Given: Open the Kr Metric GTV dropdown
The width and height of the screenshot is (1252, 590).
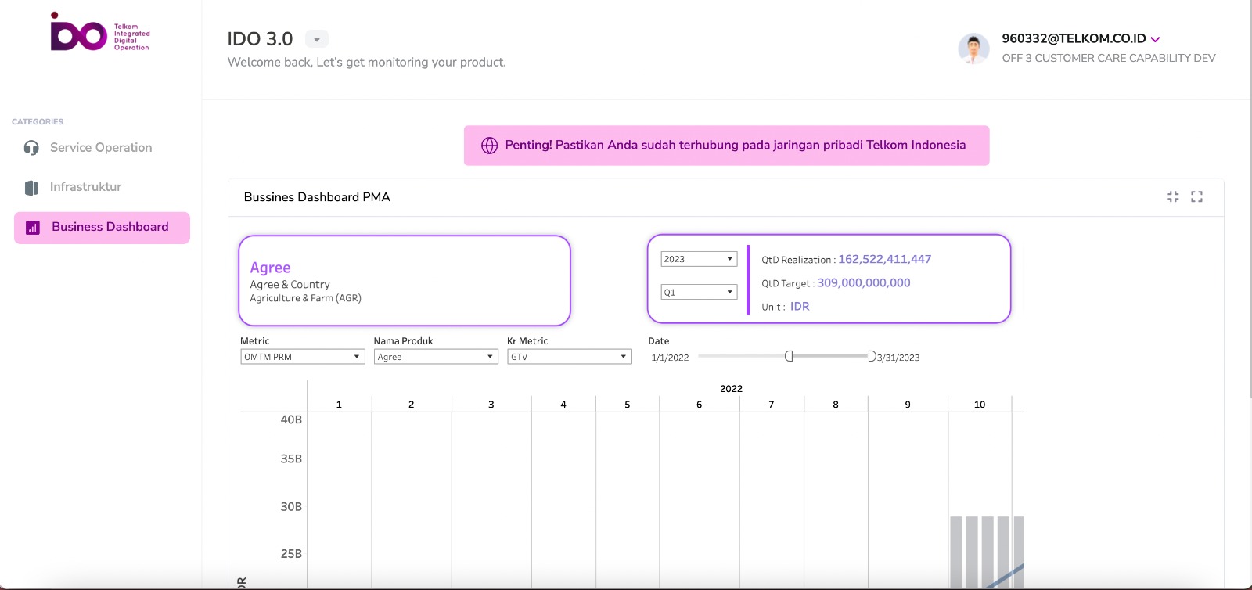Looking at the screenshot, I should tap(569, 357).
